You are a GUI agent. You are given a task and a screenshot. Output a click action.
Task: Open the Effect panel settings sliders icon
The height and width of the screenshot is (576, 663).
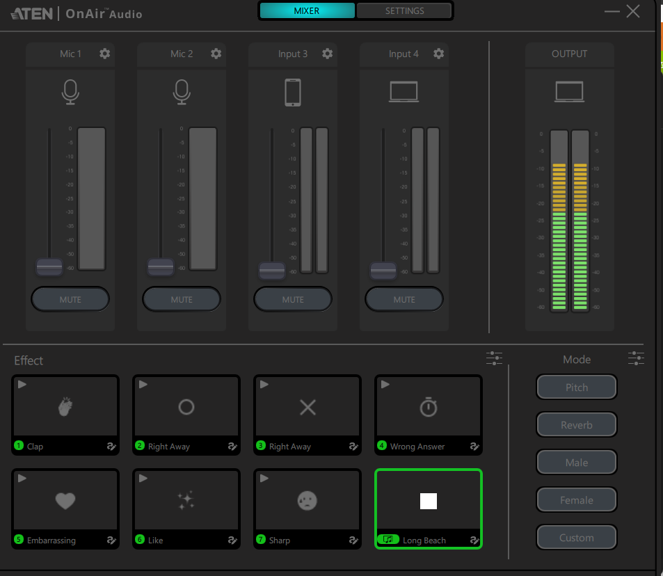(x=494, y=358)
